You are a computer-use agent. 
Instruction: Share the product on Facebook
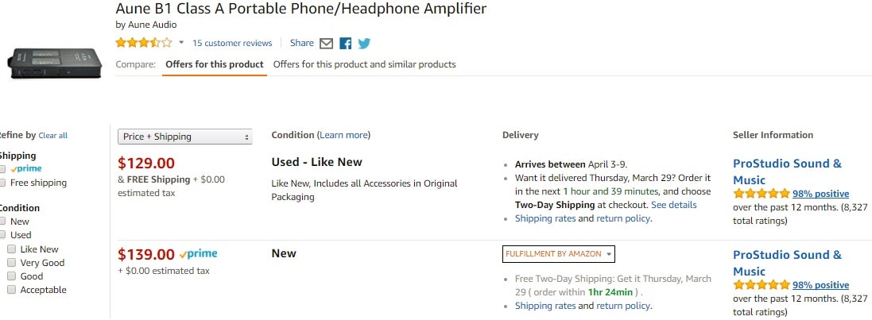[x=345, y=43]
